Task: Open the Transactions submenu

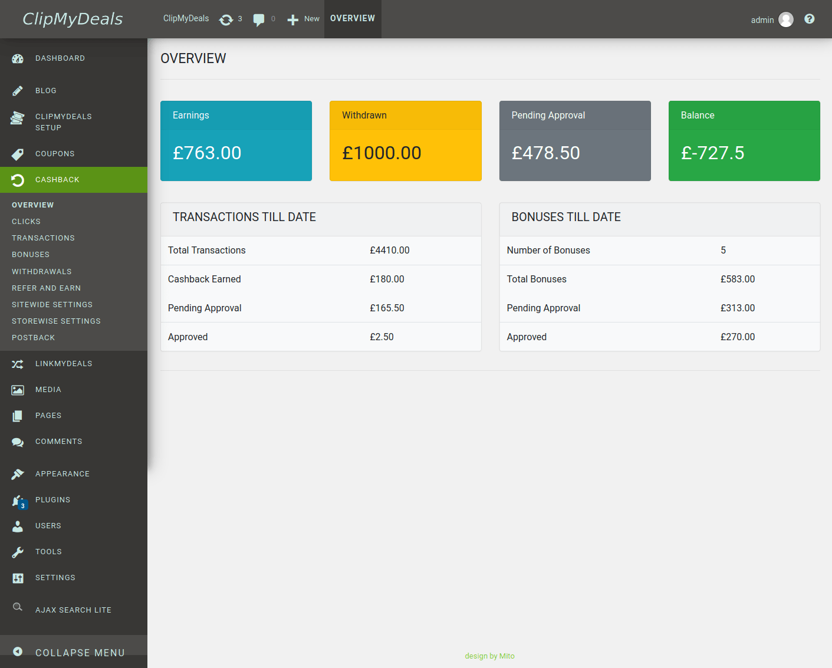Action: coord(44,238)
